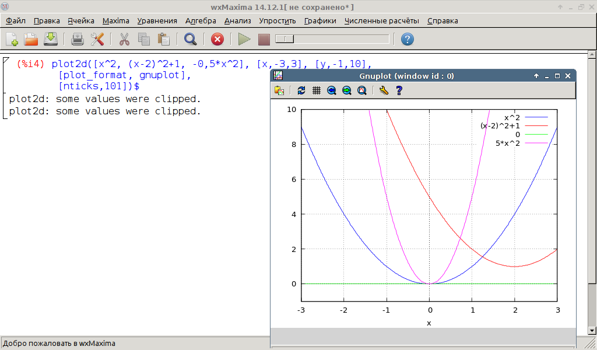Save the document with the toolbar icon
This screenshot has width=597, height=350.
tap(51, 39)
